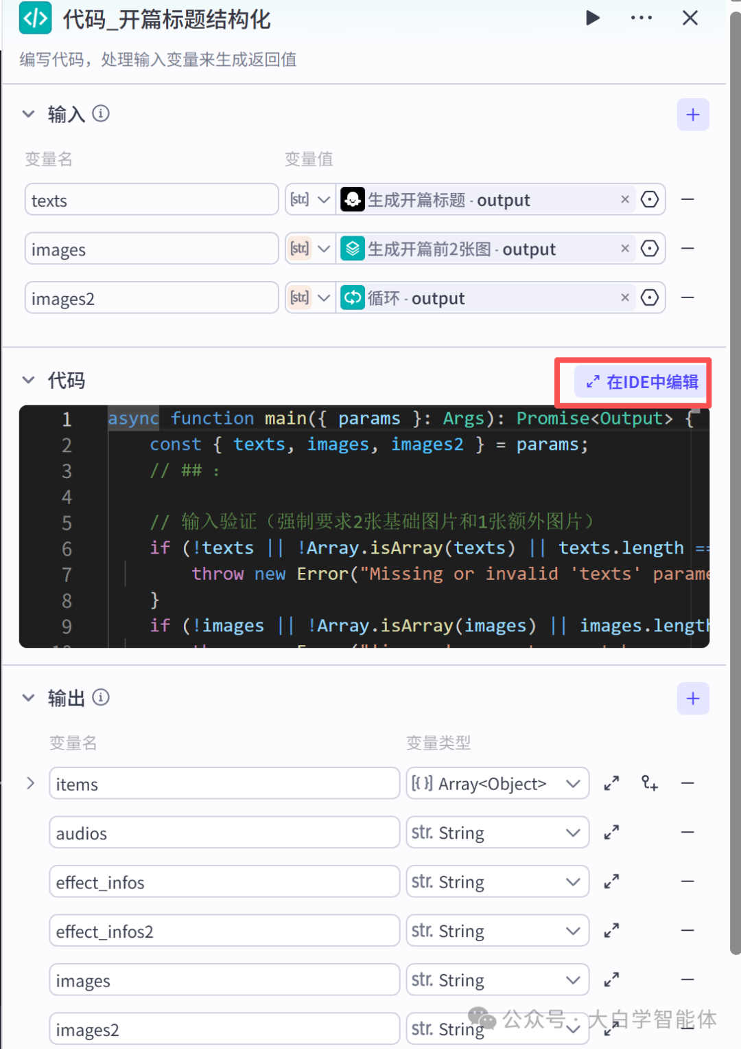Clear the 生成开篇前2张图 output reference
The width and height of the screenshot is (741, 1049).
(625, 249)
